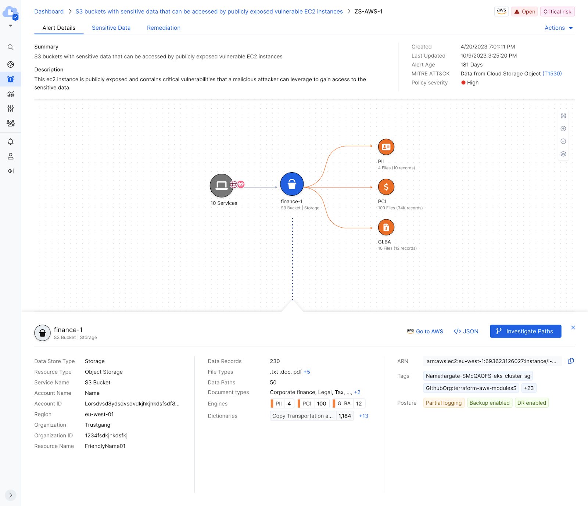Click the search icon in the sidebar
The height and width of the screenshot is (506, 588).
[x=11, y=47]
